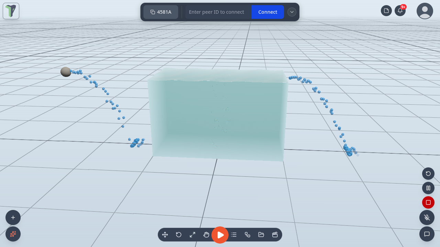The height and width of the screenshot is (247, 440).
Task: Start simulation with orange play button
Action: (220, 235)
